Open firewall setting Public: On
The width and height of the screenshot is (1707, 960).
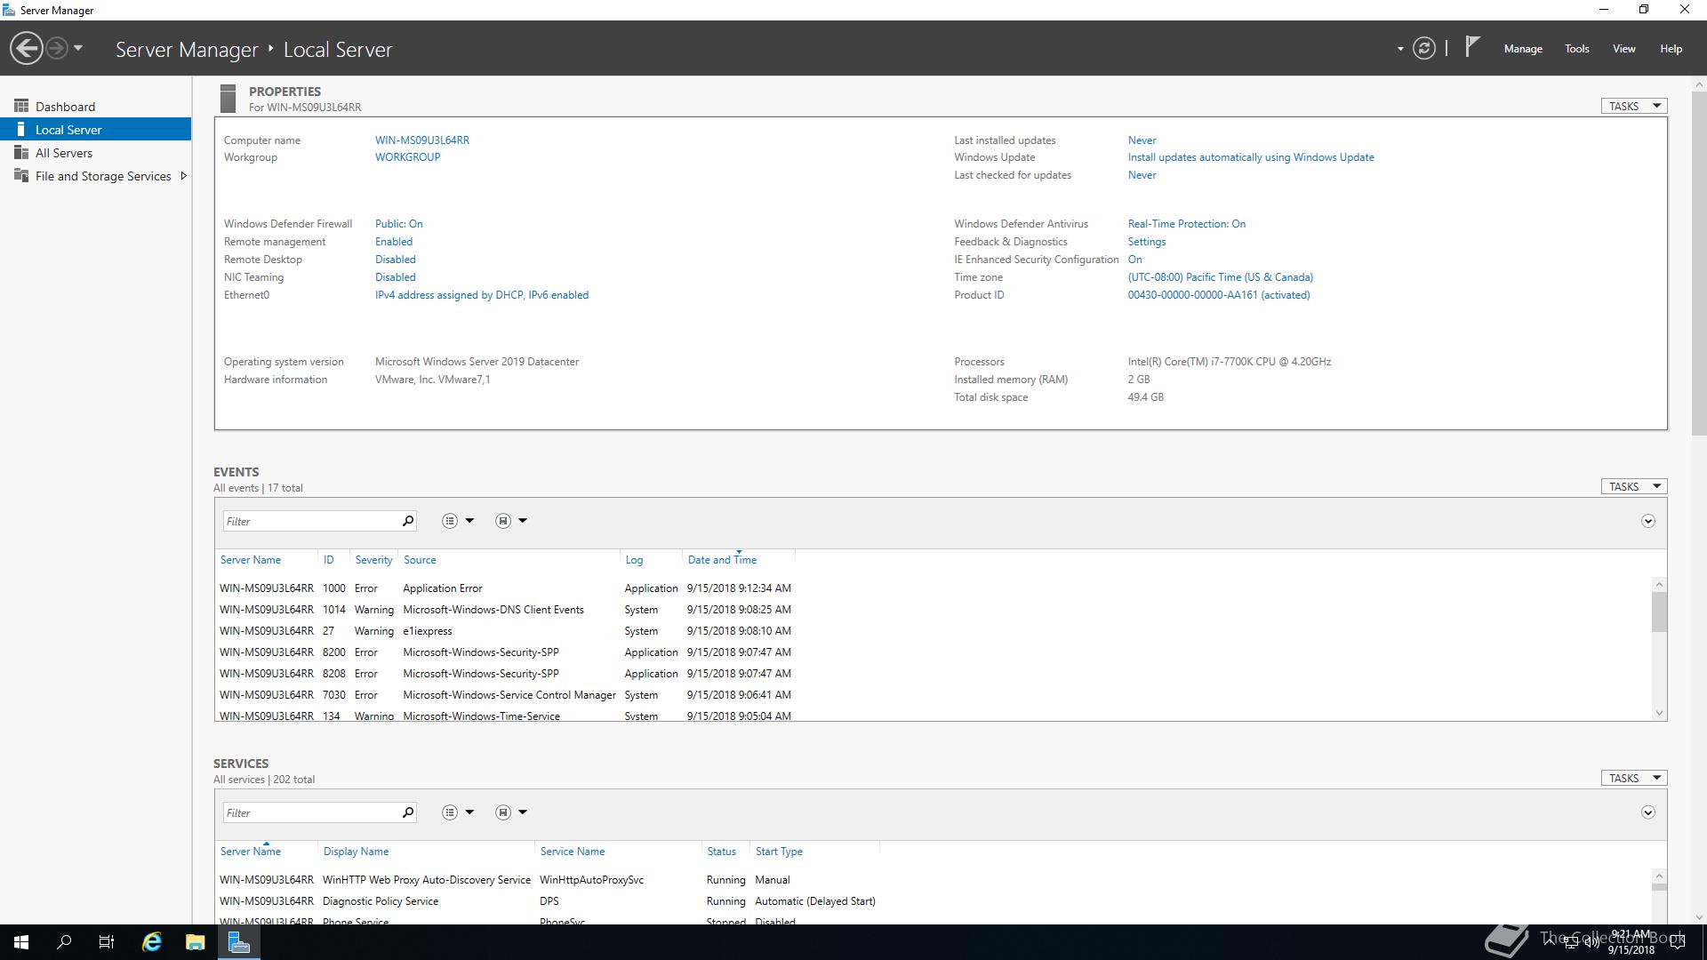(x=398, y=224)
